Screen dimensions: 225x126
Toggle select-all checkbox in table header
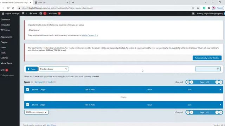pyautogui.click(x=27, y=90)
